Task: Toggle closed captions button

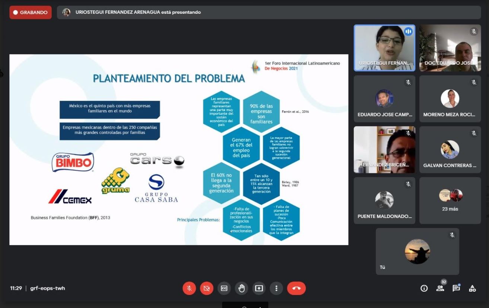Action: coord(224,288)
